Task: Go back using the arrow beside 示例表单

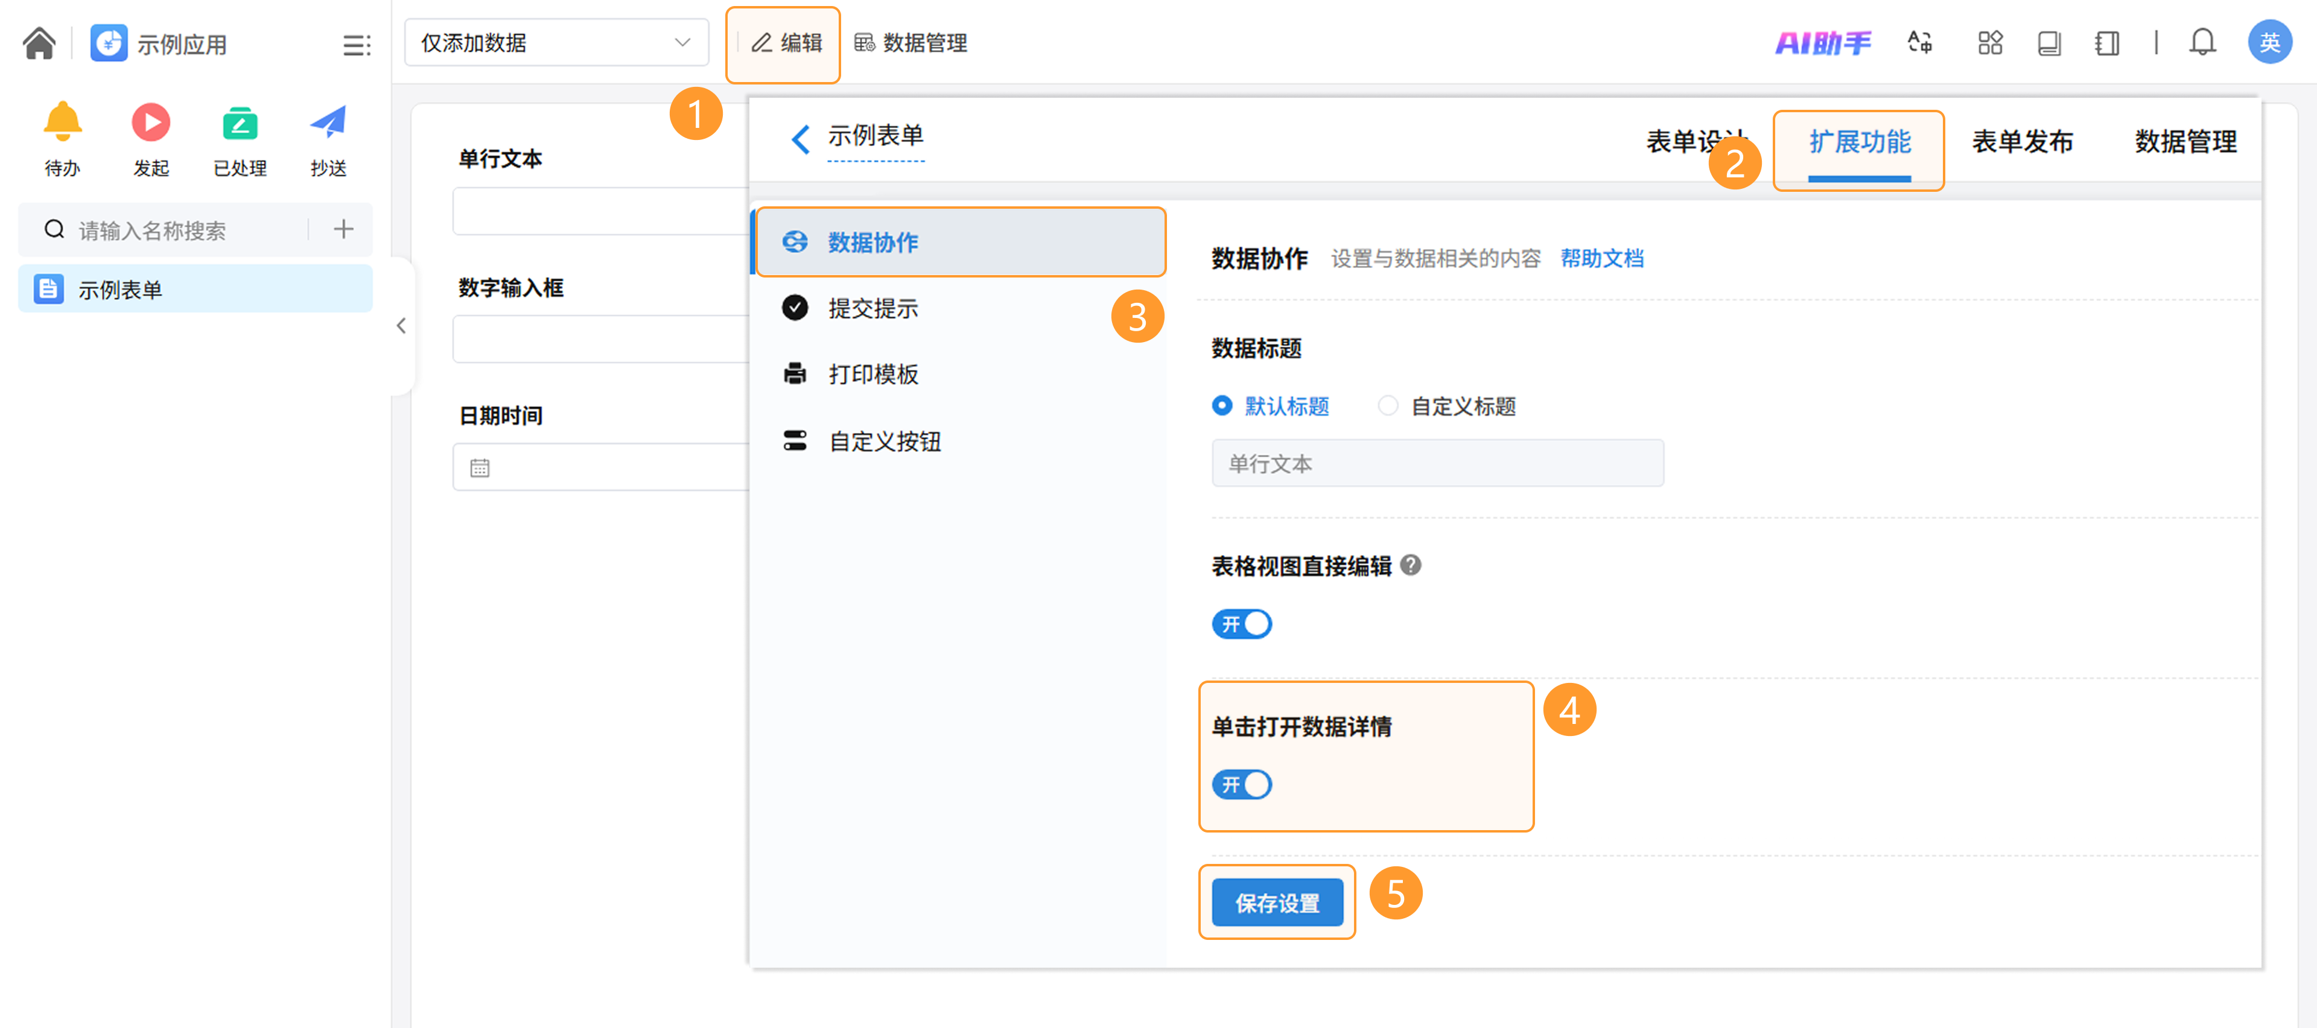Action: 799,139
